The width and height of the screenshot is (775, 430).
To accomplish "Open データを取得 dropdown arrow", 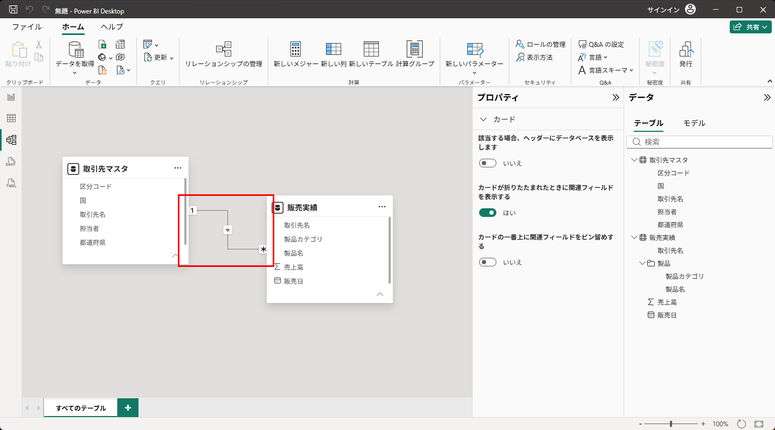I will coord(75,73).
